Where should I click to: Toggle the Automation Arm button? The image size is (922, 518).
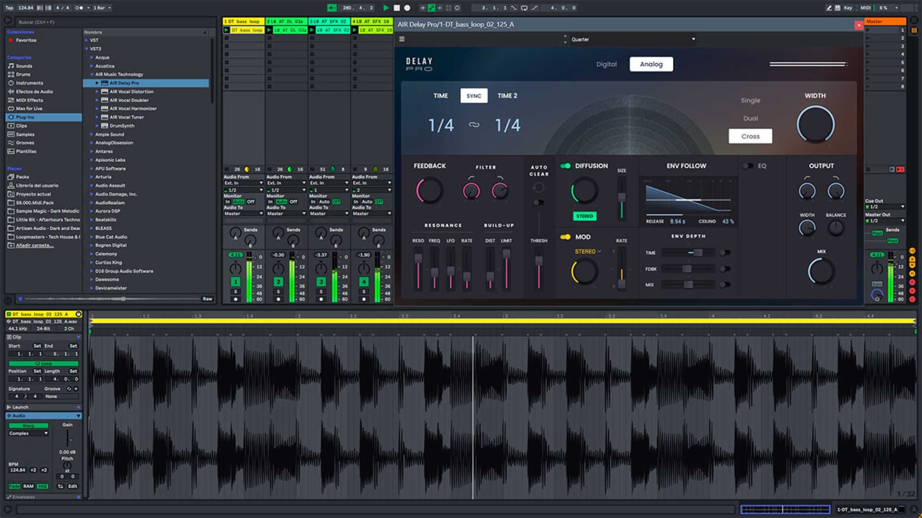click(x=431, y=8)
